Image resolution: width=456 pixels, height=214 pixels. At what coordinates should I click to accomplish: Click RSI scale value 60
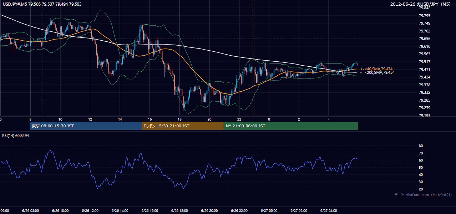[x=421, y=160]
